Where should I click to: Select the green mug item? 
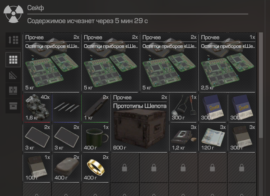point(96,138)
